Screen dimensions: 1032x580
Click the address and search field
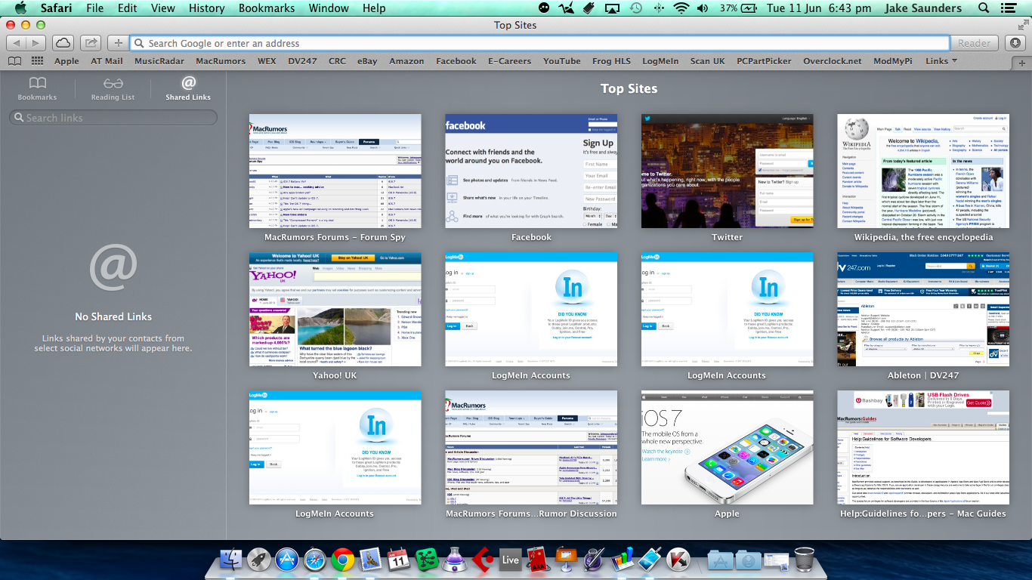coord(539,43)
